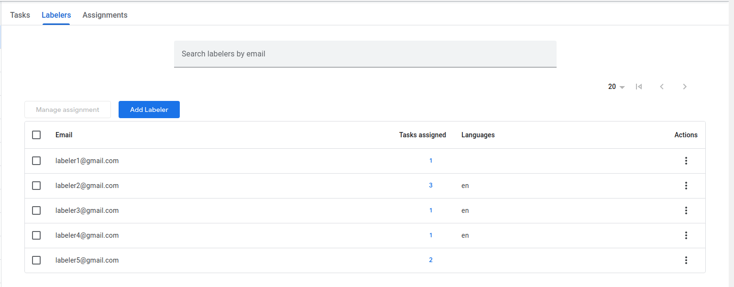Go to previous page arrow
Image resolution: width=734 pixels, height=287 pixels.
click(662, 87)
